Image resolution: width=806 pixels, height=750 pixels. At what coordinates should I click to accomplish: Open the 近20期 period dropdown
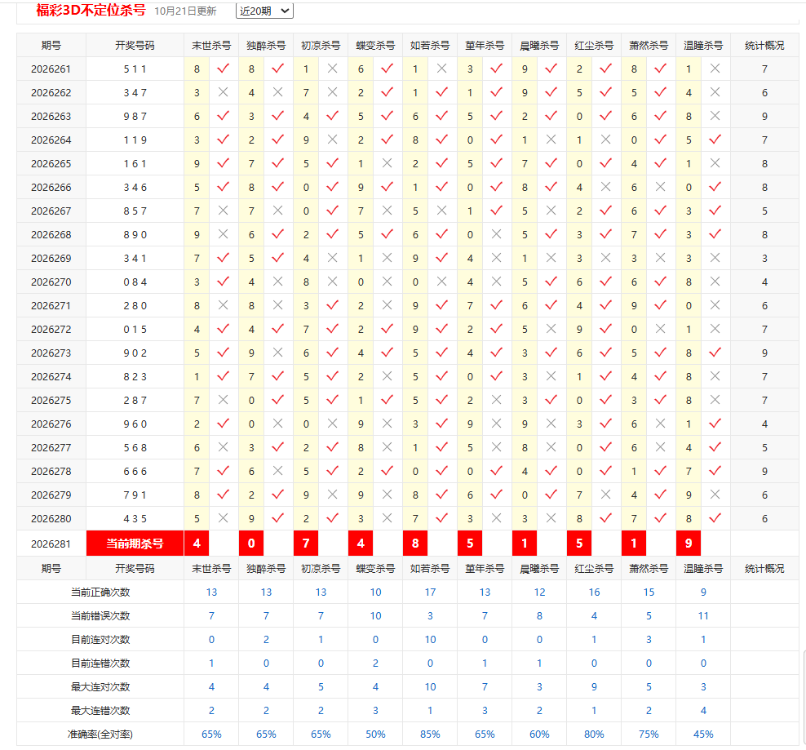pos(264,11)
